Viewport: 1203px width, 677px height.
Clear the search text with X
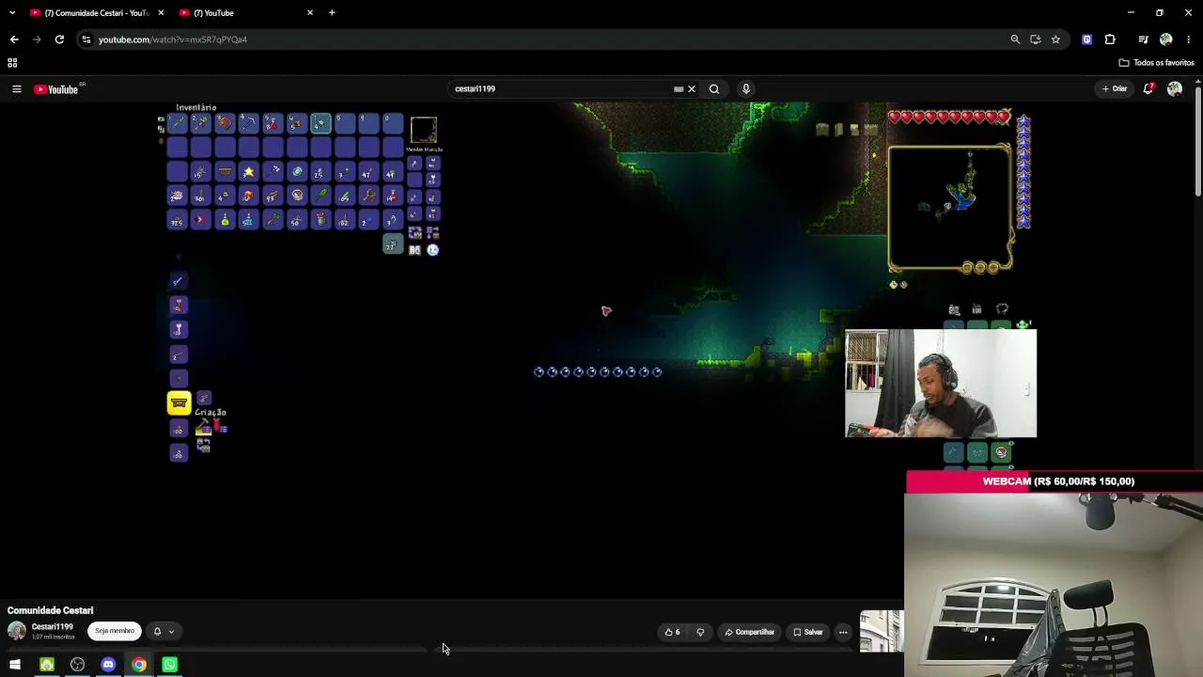pyautogui.click(x=692, y=89)
